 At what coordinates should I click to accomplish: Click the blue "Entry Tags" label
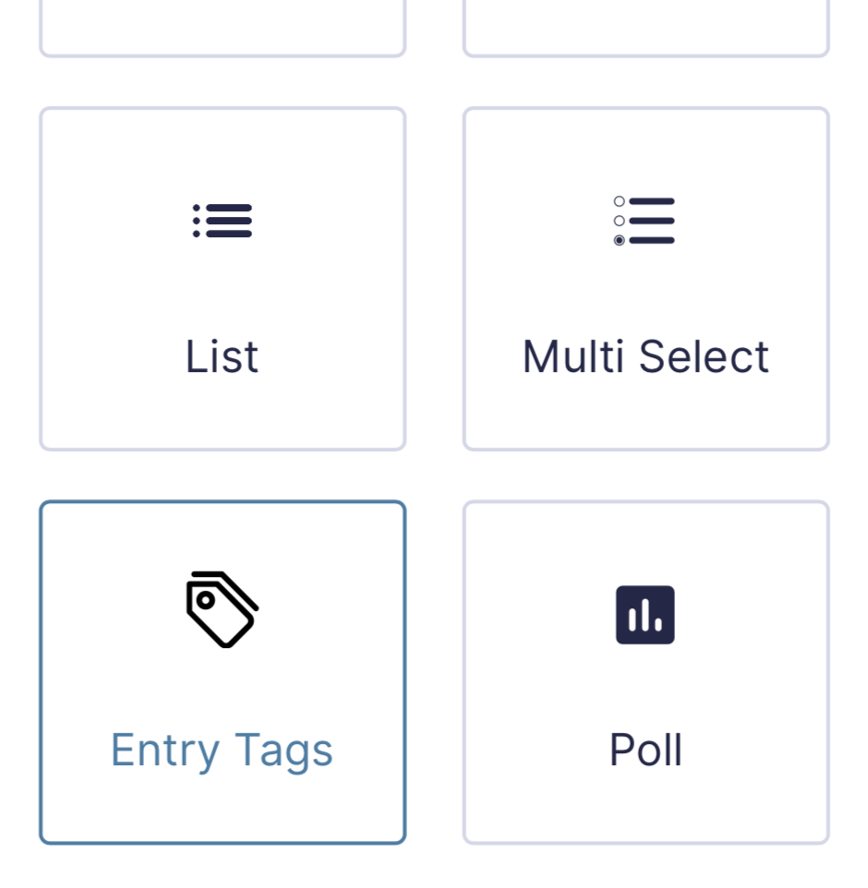click(223, 750)
